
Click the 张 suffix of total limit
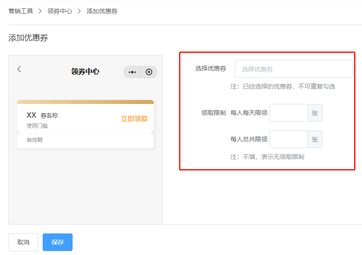(315, 139)
